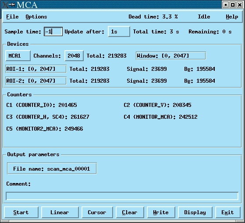Open the Options menu

click(x=36, y=17)
